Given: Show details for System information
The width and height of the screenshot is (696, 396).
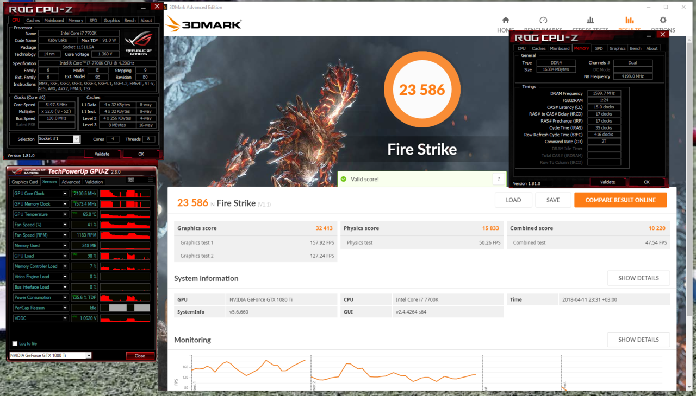Looking at the screenshot, I should [x=638, y=278].
